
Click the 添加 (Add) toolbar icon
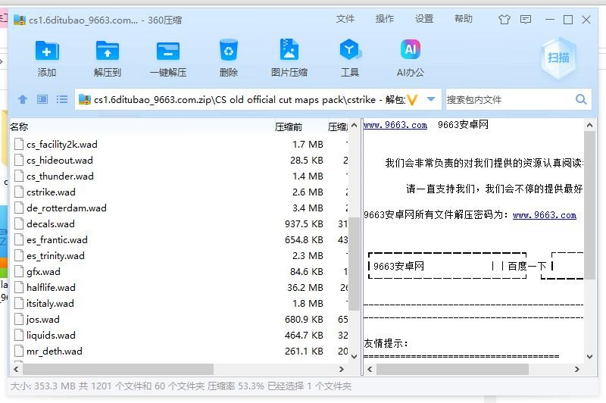(x=47, y=51)
